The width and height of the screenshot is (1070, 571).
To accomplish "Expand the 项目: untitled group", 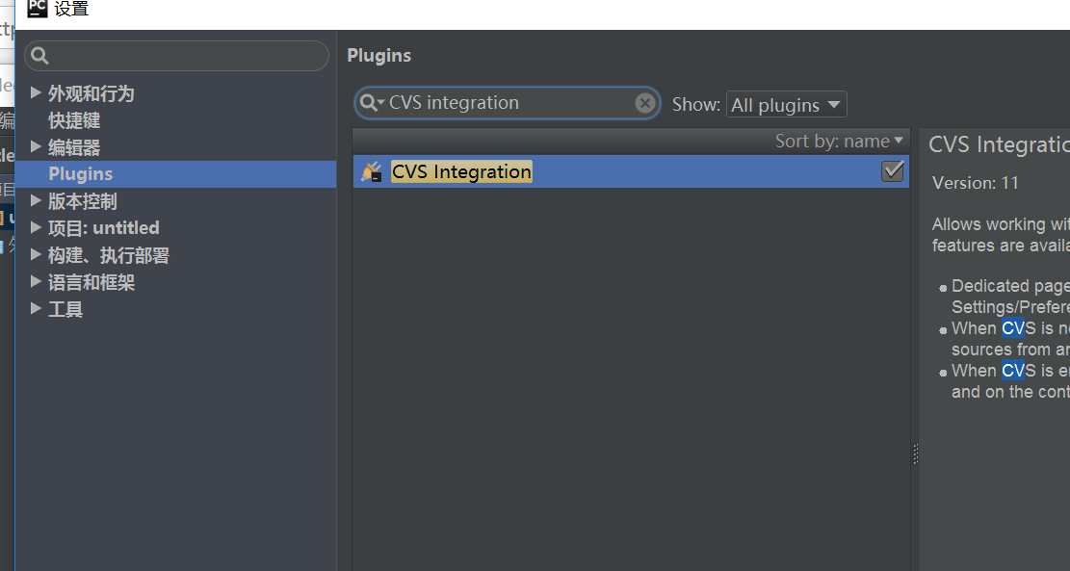I will [36, 228].
